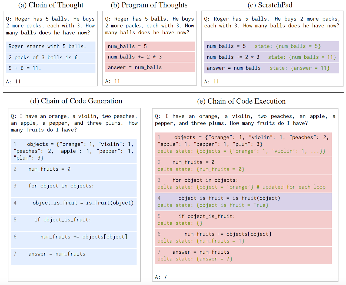Viewport: 346px width, 285px height.
Task: Select the "Roger starts with 5 balls." step
Action: click(47, 47)
